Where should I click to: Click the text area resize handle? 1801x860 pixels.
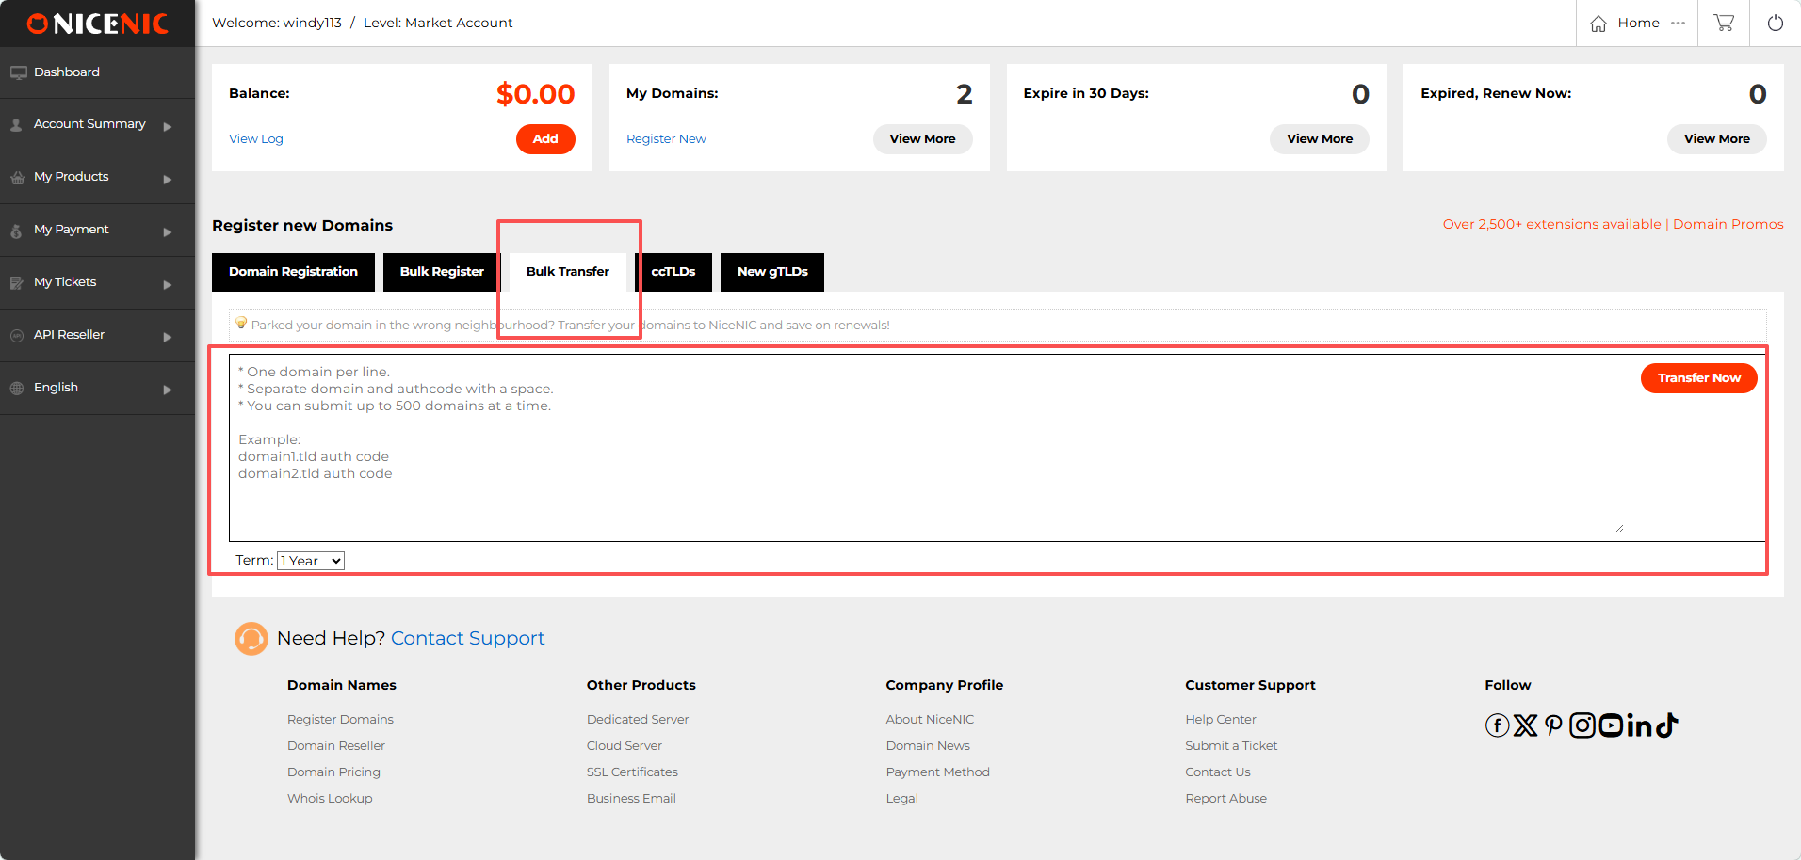pyautogui.click(x=1619, y=528)
